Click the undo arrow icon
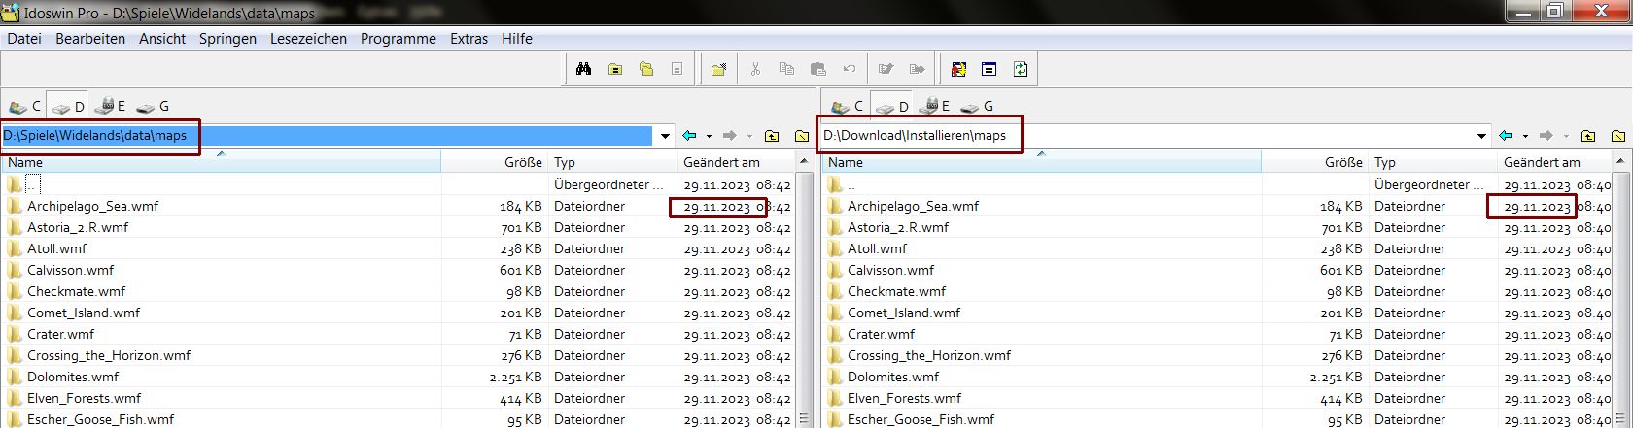 coord(849,69)
